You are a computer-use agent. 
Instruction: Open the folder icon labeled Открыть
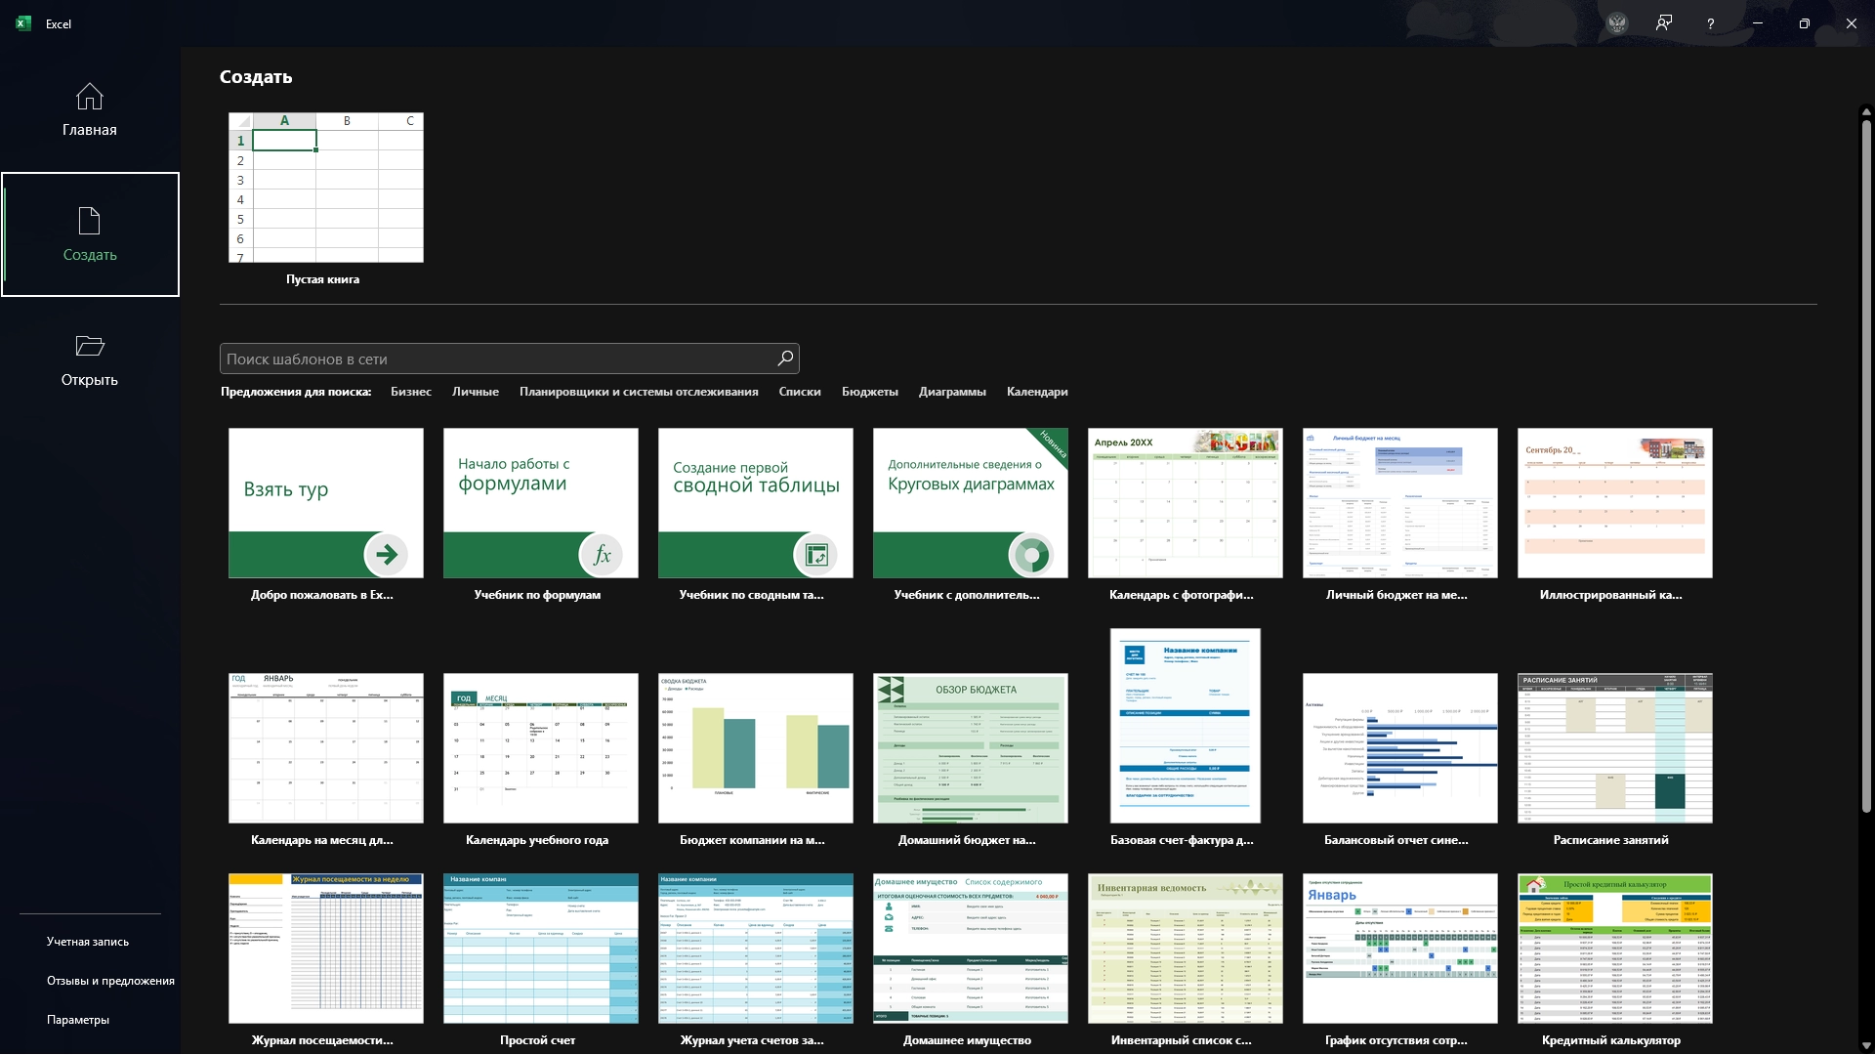(x=89, y=346)
